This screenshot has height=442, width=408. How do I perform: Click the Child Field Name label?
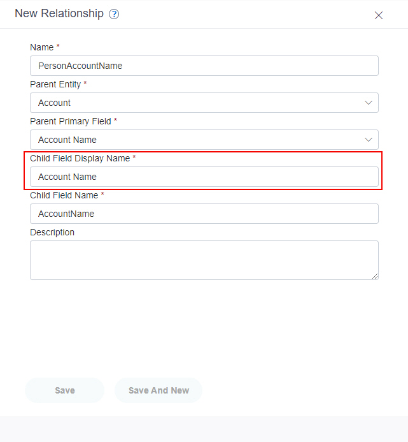coord(64,195)
